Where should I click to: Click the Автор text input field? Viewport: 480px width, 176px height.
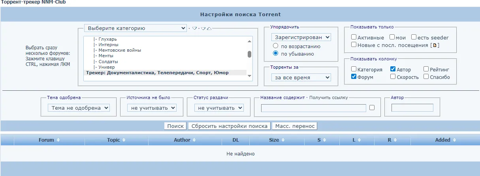(412, 108)
